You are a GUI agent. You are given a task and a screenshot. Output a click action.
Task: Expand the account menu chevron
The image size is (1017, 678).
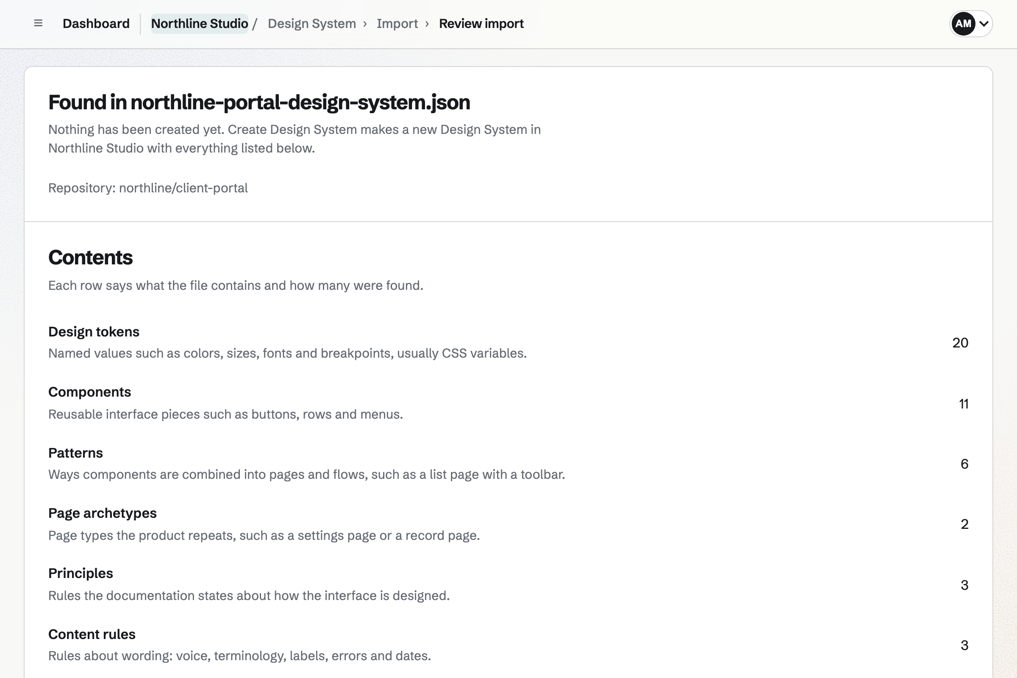(984, 24)
